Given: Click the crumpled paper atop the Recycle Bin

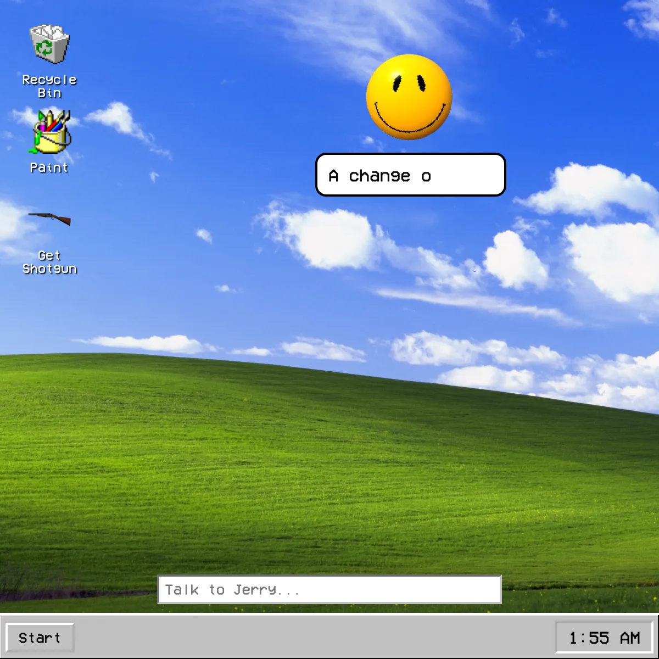Looking at the screenshot, I should [x=49, y=30].
